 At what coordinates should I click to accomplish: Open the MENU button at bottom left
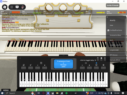[6, 90]
